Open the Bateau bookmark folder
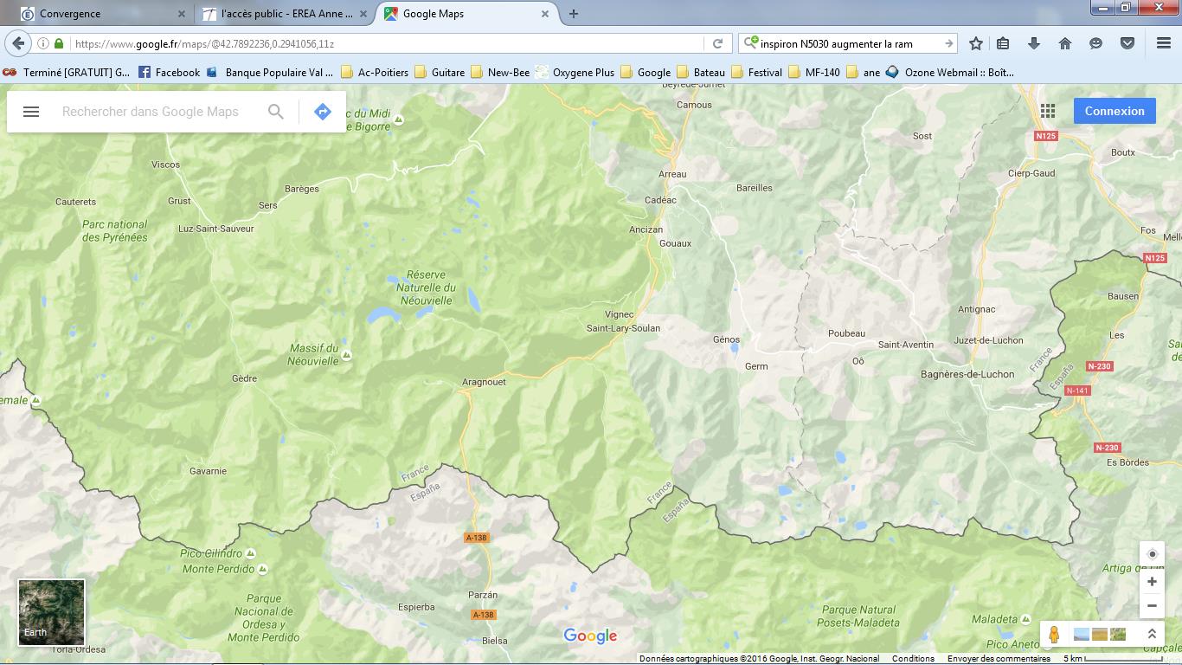The image size is (1182, 665). coord(701,72)
